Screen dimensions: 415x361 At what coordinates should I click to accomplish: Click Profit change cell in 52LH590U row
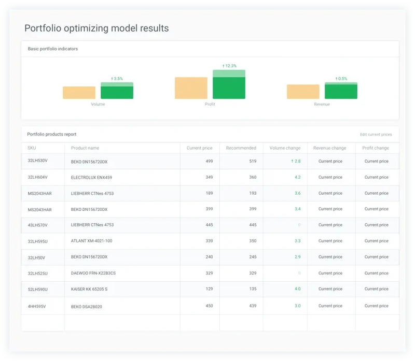377,289
